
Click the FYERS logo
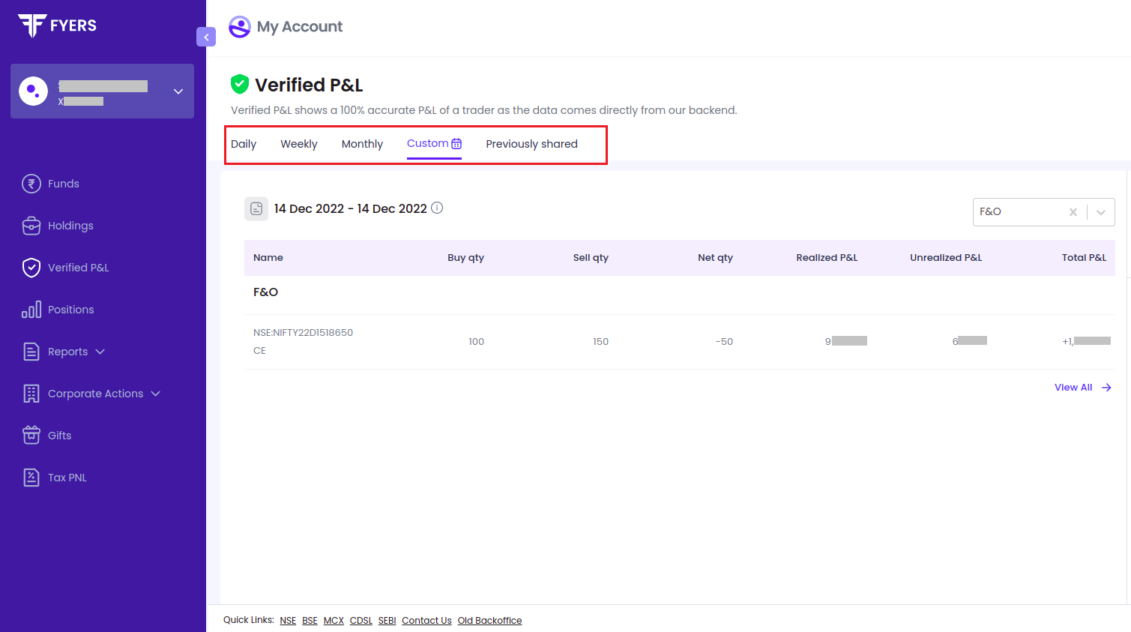[x=57, y=25]
